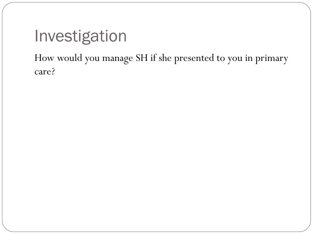Click the question mark after 'care'
313x235 pixels.
point(53,71)
